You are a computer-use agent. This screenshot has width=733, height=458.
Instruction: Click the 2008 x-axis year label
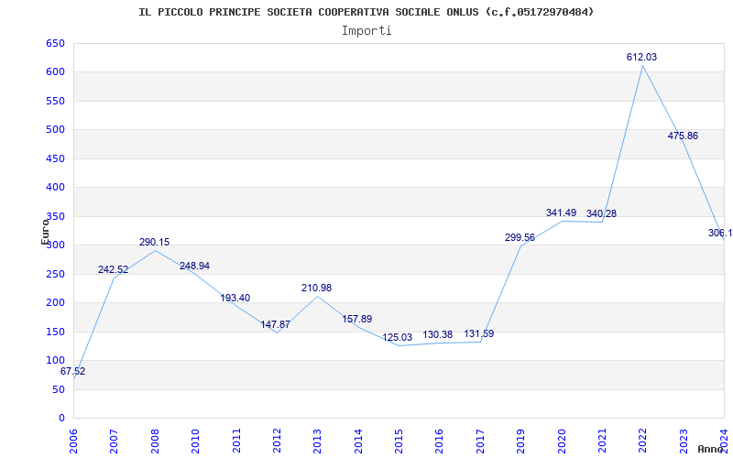pyautogui.click(x=155, y=441)
